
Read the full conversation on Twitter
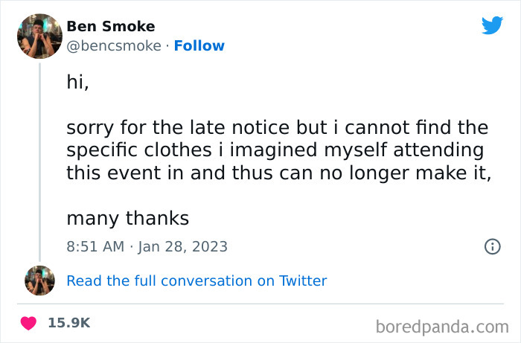tap(196, 281)
